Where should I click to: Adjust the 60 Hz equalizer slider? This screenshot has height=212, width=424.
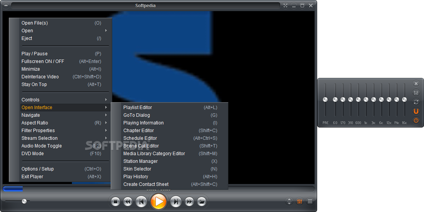coord(335,99)
